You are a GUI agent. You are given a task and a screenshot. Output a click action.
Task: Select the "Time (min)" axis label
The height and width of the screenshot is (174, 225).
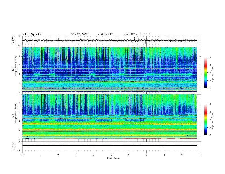[x=114, y=158]
